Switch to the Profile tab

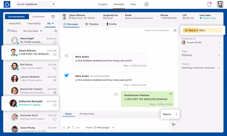coord(111,24)
